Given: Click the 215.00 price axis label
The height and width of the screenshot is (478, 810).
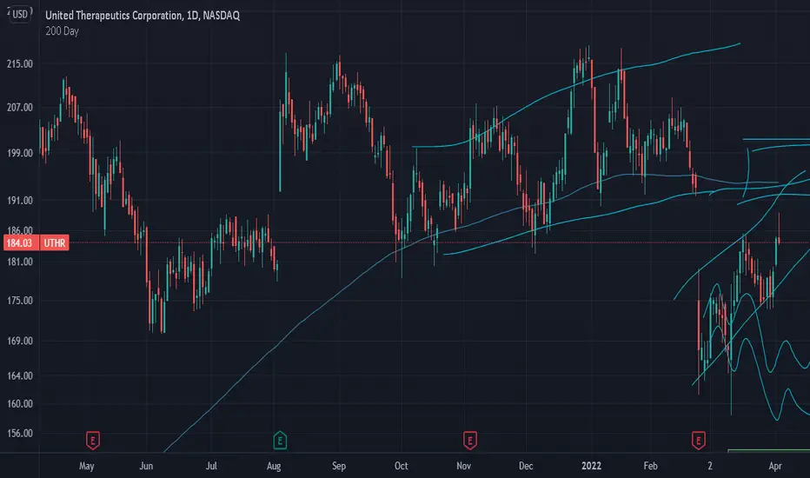Looking at the screenshot, I should pos(20,64).
